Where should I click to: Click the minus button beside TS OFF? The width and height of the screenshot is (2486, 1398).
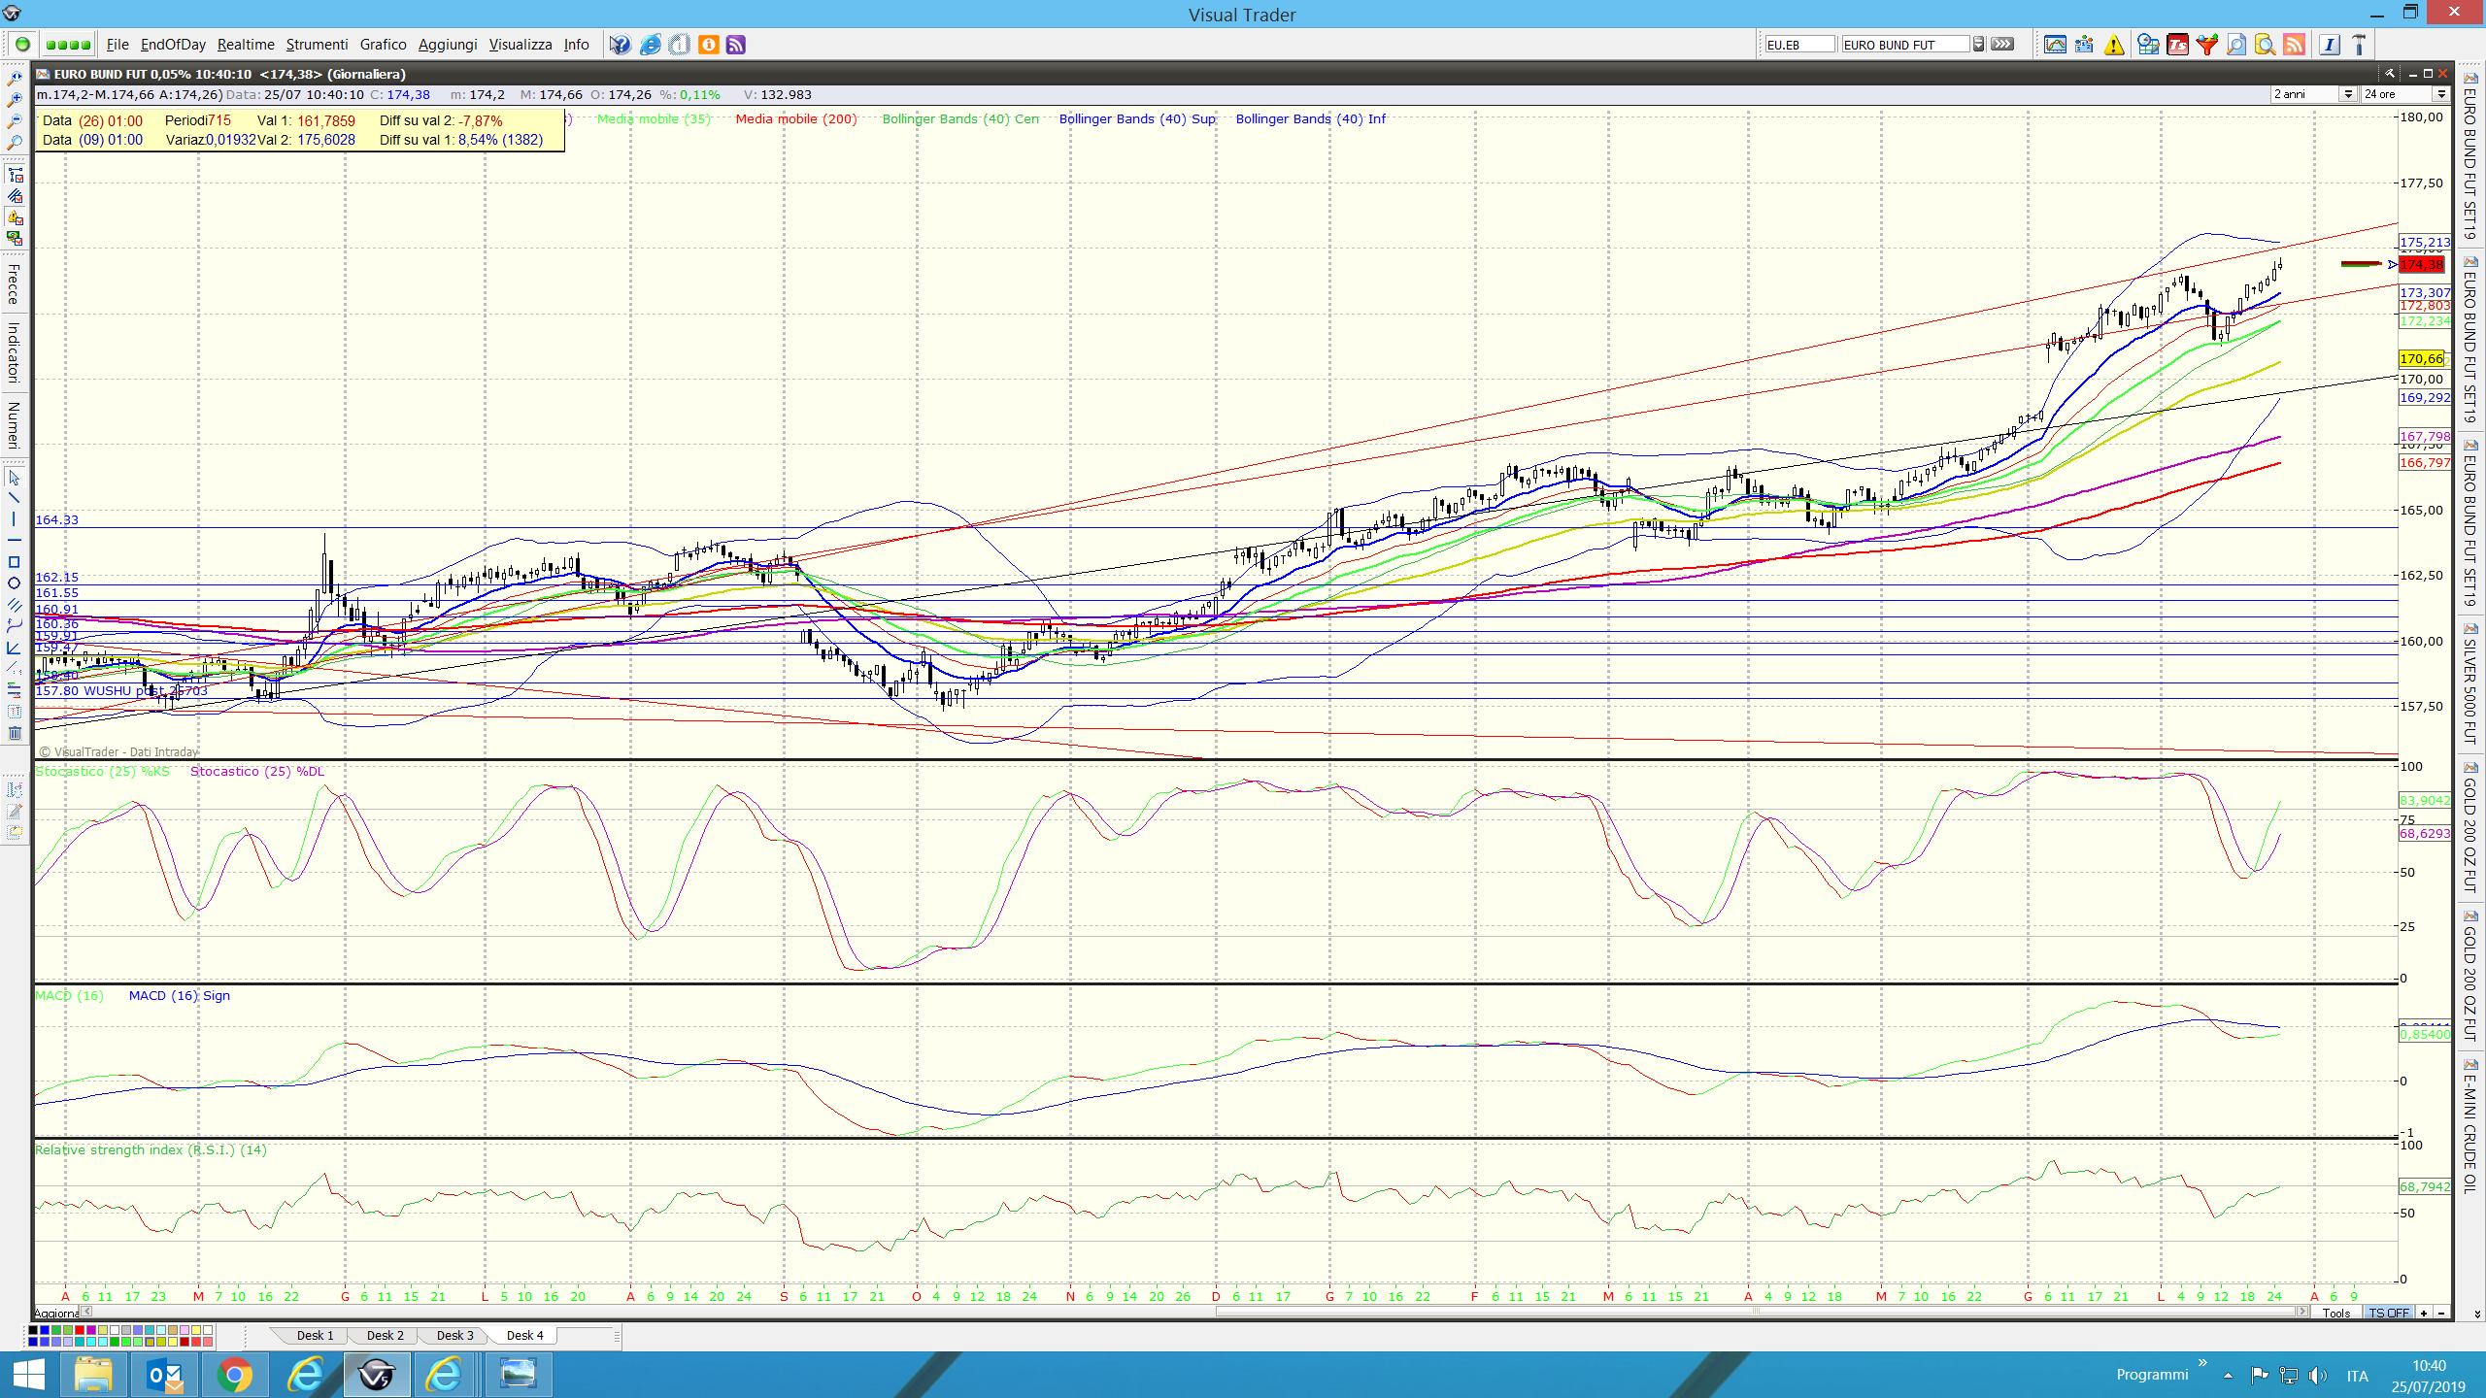(x=2440, y=1313)
